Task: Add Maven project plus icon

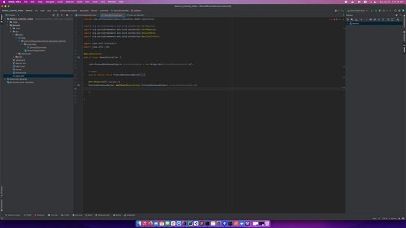Action: [361, 20]
